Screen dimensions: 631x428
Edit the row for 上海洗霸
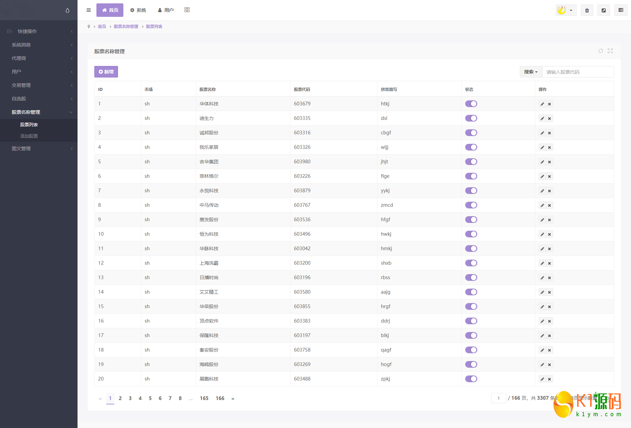pos(542,263)
